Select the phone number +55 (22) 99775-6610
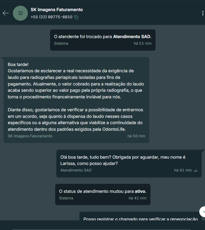Viewport: 205px width, 230px height. [52, 17]
